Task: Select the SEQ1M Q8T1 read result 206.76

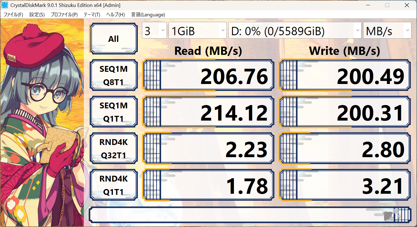Action: (208, 75)
